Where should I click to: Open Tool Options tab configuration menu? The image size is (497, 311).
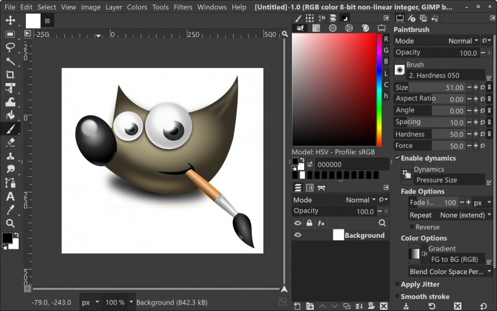pyautogui.click(x=492, y=18)
